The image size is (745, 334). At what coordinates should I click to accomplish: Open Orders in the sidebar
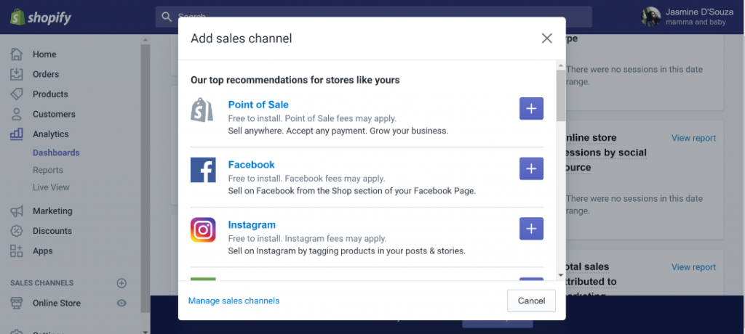click(45, 74)
